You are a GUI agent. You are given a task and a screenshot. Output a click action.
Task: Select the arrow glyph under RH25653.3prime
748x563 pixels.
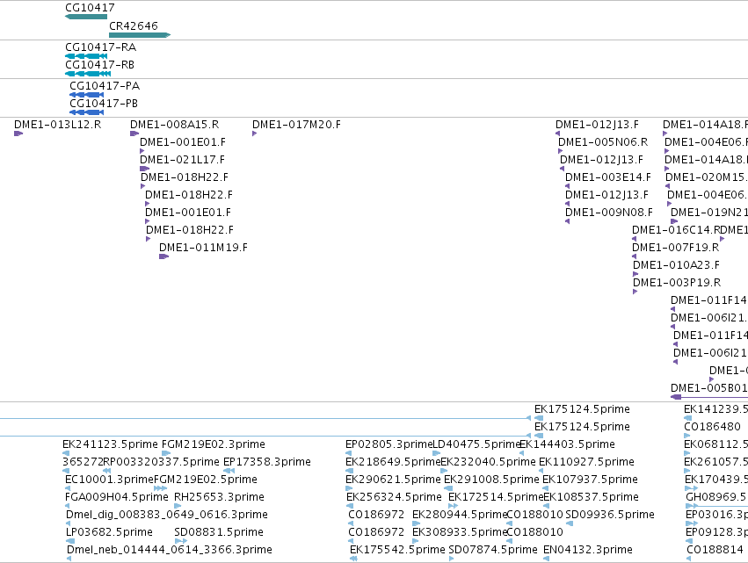click(x=178, y=506)
